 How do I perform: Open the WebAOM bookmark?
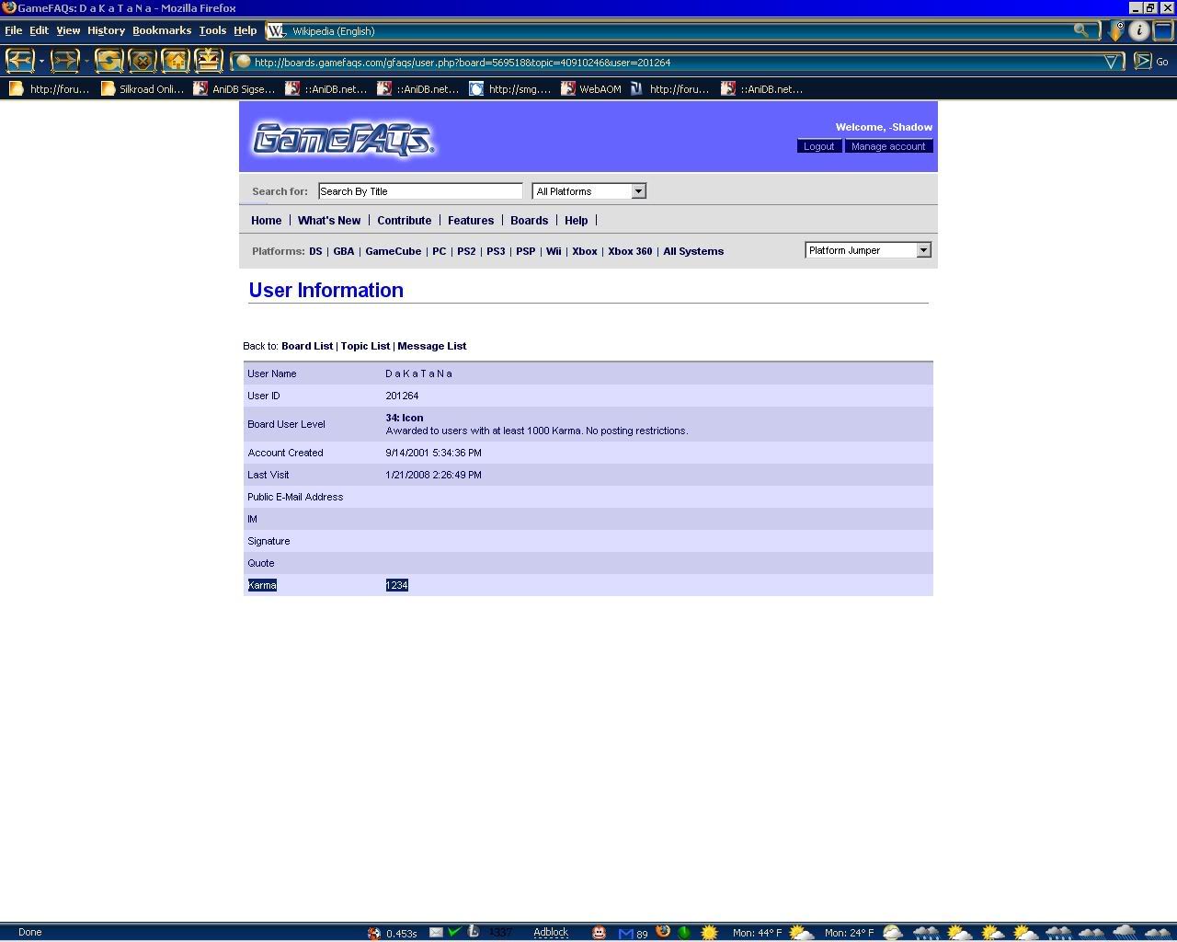[591, 89]
